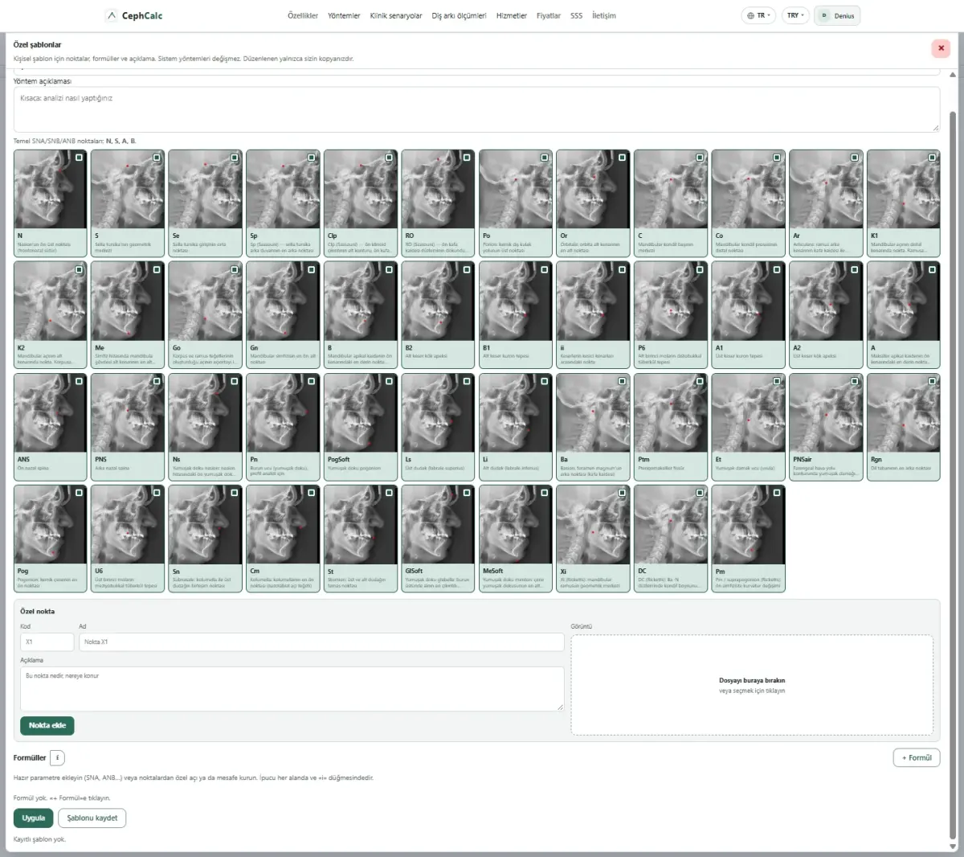The height and width of the screenshot is (857, 964).
Task: Open the TR language dropdown
Action: click(758, 15)
